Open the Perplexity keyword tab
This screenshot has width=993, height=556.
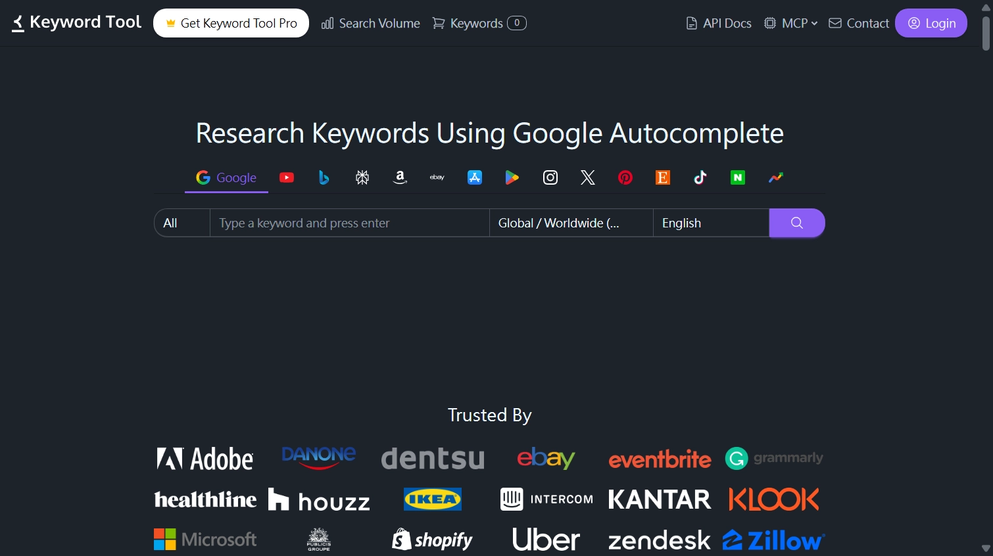point(362,177)
